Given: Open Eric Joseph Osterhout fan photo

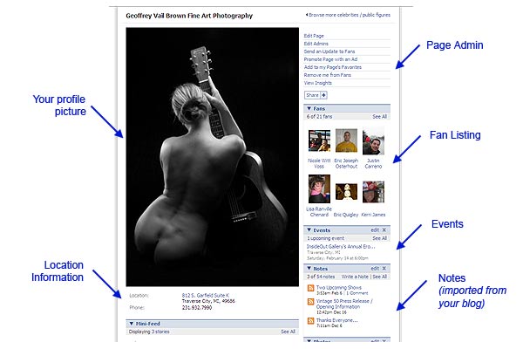Looking at the screenshot, I should click(x=346, y=140).
